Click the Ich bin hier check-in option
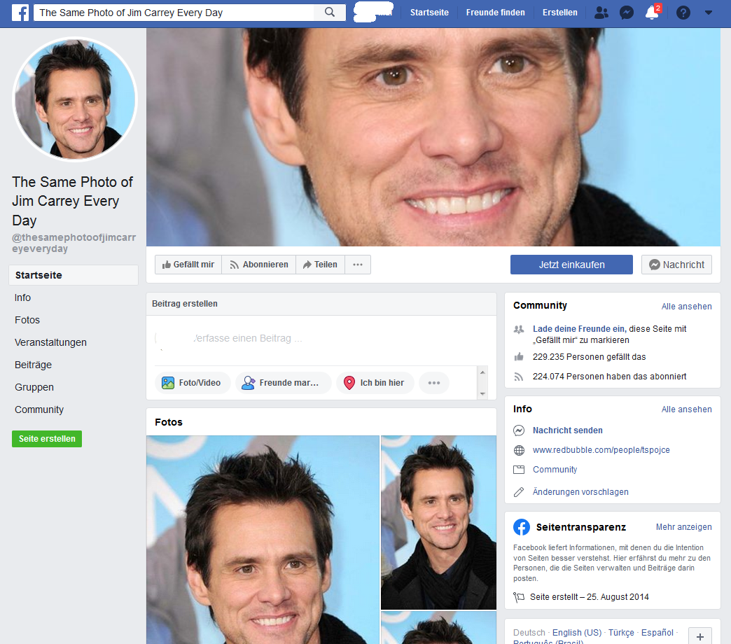The width and height of the screenshot is (731, 644). pyautogui.click(x=375, y=383)
